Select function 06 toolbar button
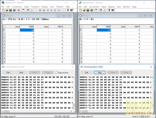This screenshot has width=156, height=118. pyautogui.click(x=44, y=10)
